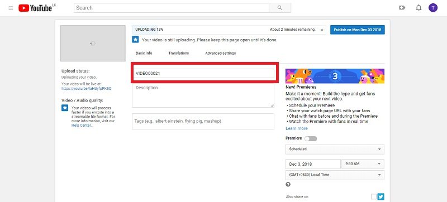Image resolution: width=447 pixels, height=202 pixels.
Task: Click the star icon beside upload message
Action: [135, 40]
